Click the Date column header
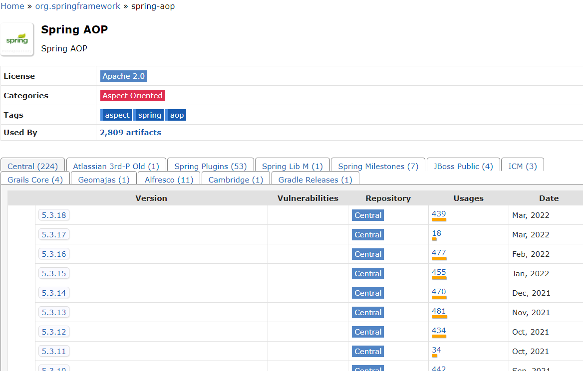The image size is (583, 371). [x=549, y=198]
